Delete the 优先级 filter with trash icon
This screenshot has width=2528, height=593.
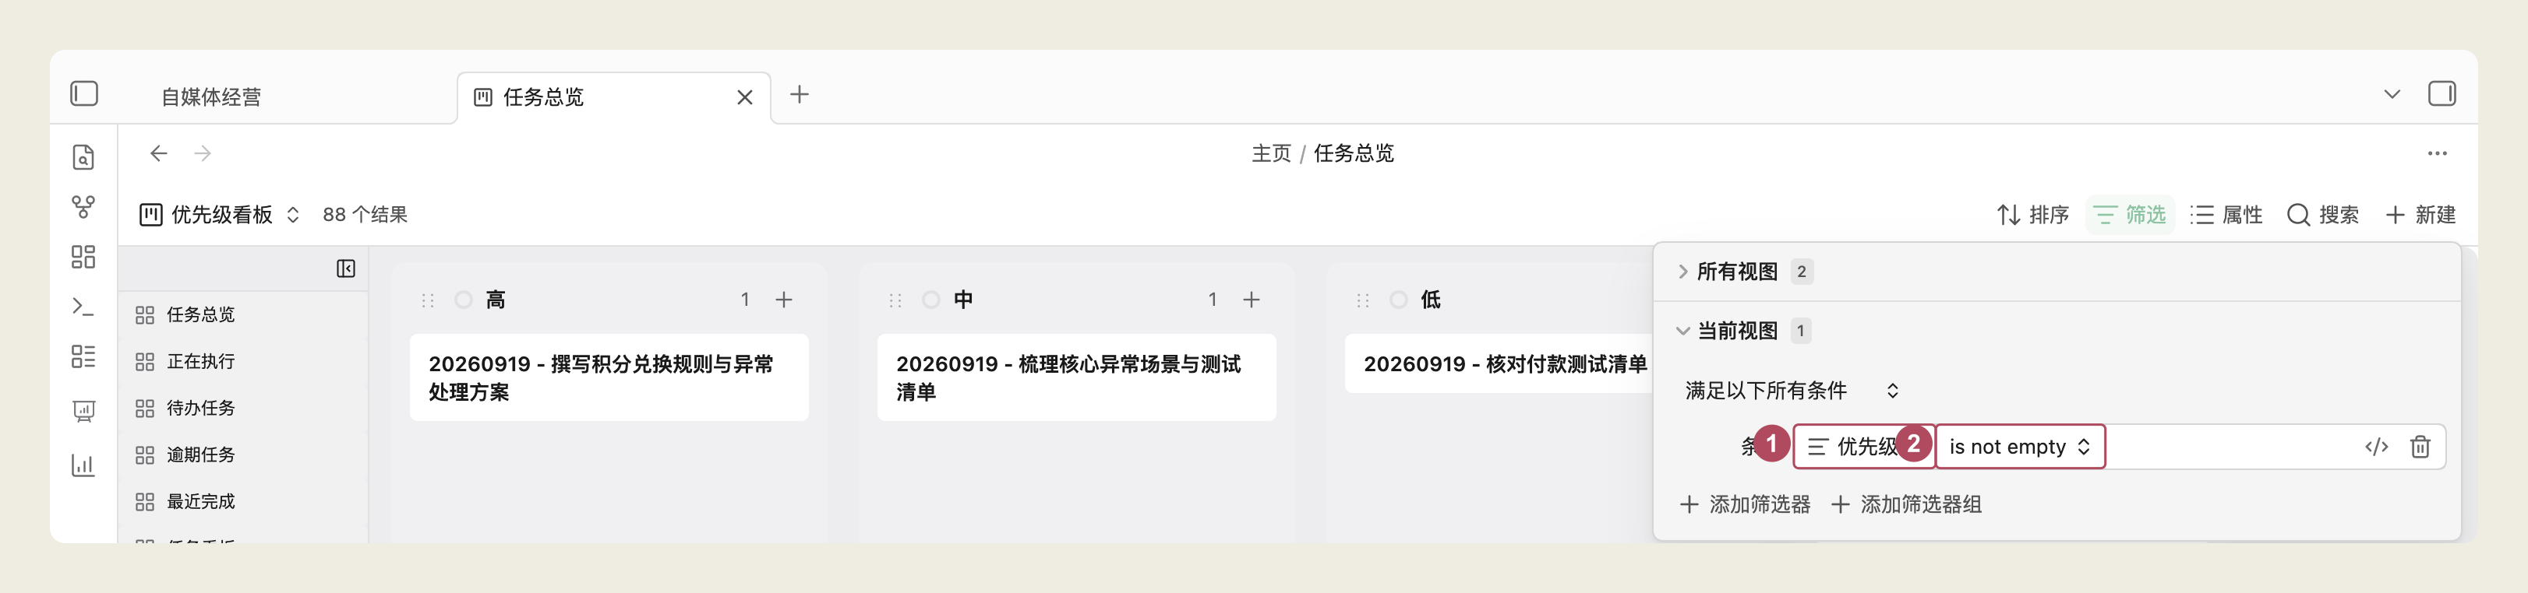[2420, 447]
